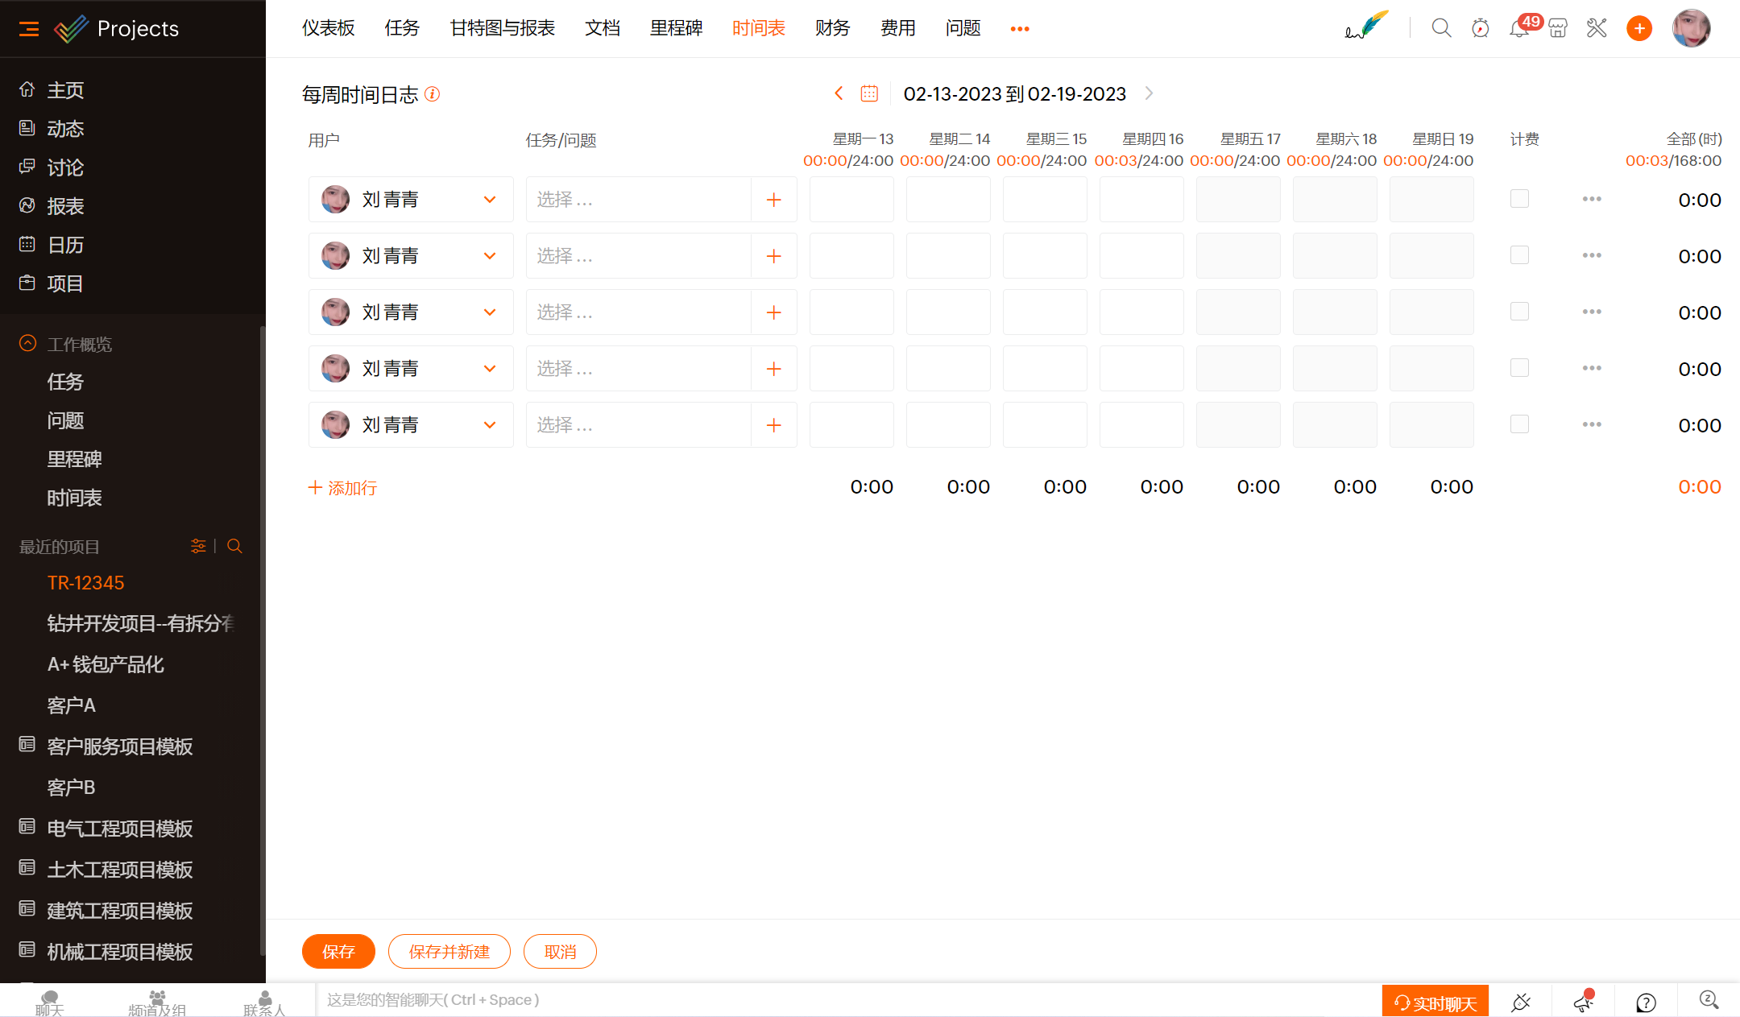Screen dimensions: 1740x1017
Task: Check the billable box on the third row
Action: pyautogui.click(x=1519, y=311)
